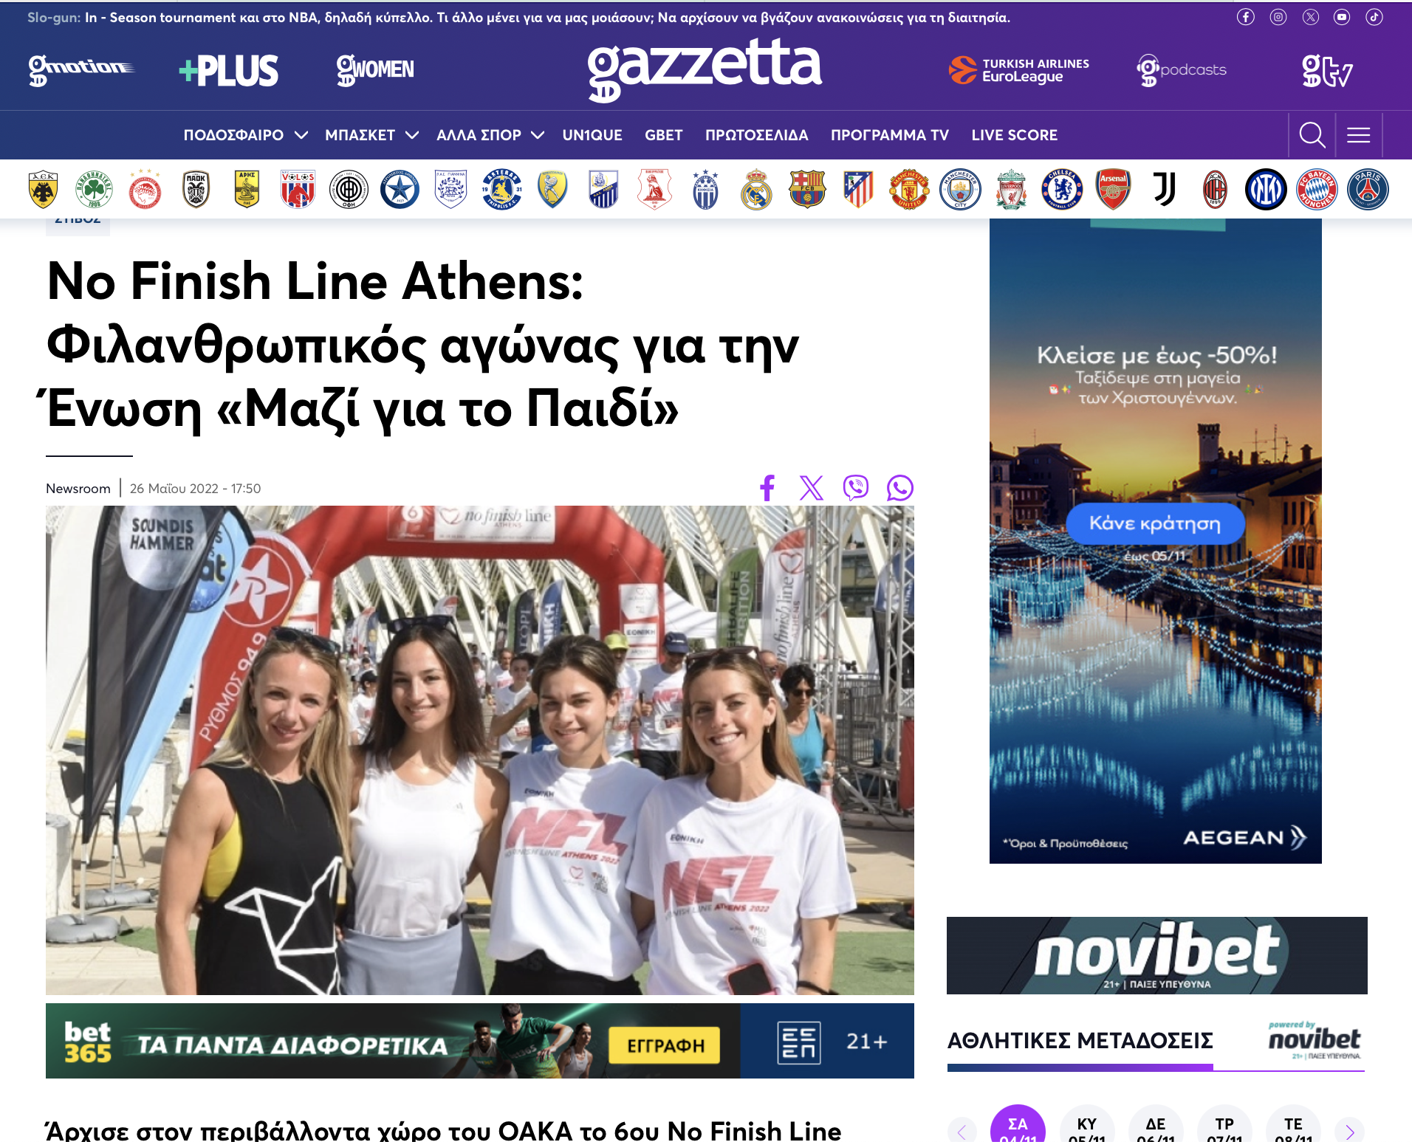Share article via Facebook icon
Viewport: 1412px width, 1142px height.
tap(767, 488)
